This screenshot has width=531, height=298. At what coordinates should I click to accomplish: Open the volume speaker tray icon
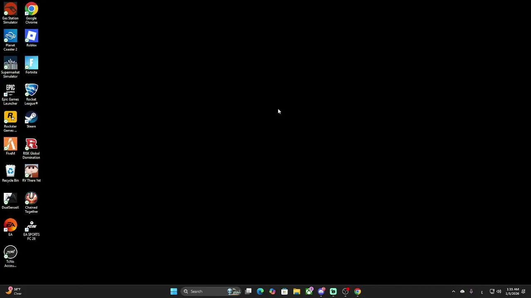(x=499, y=291)
